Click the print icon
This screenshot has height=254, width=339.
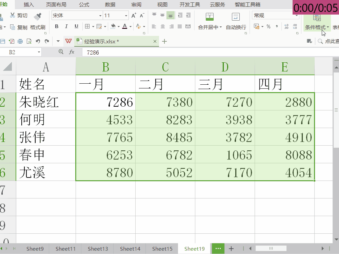click(20, 41)
